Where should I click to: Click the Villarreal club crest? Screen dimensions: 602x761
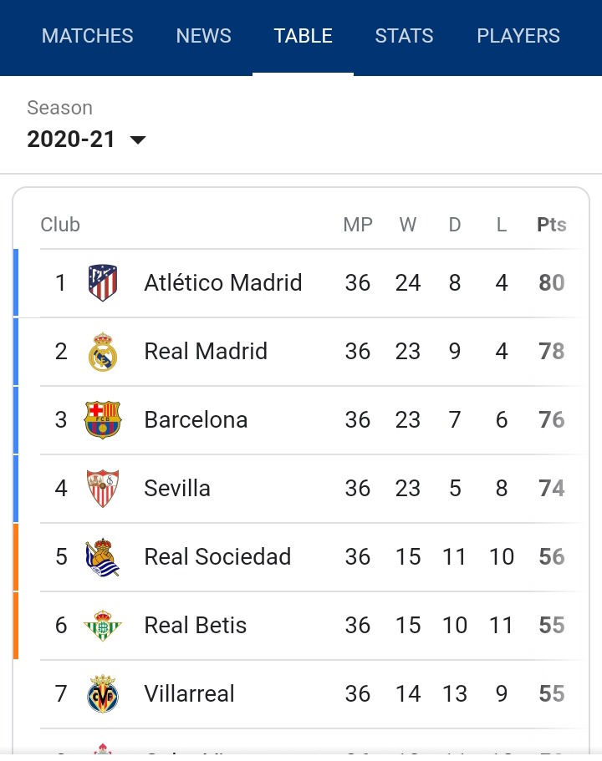click(x=103, y=693)
